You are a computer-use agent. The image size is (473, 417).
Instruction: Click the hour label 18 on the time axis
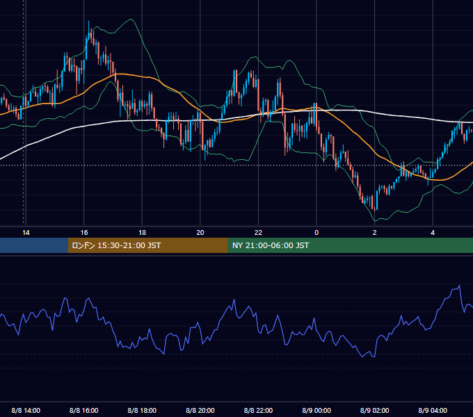coord(142,233)
